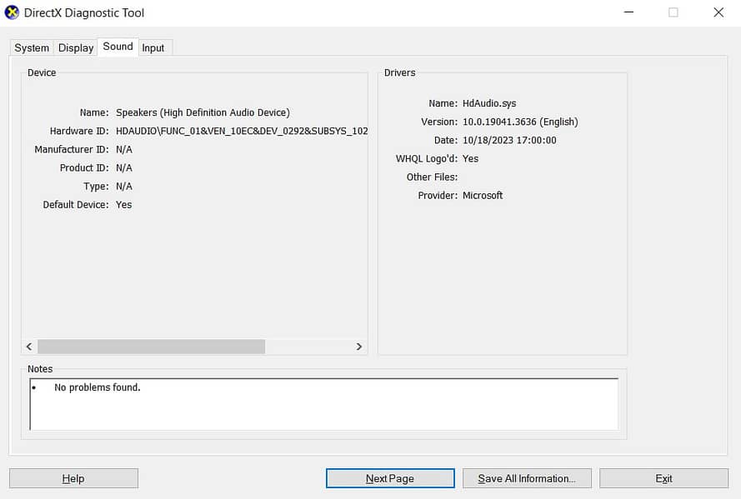Click the left scroll arrow in Device panel
Image resolution: width=741 pixels, height=499 pixels.
[x=29, y=347]
